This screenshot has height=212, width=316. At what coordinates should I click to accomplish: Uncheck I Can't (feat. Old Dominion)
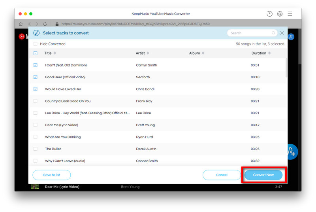35,65
